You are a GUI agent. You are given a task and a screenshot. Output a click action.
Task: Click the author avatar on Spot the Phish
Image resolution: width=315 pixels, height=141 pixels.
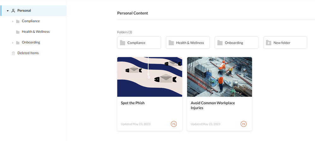click(174, 124)
